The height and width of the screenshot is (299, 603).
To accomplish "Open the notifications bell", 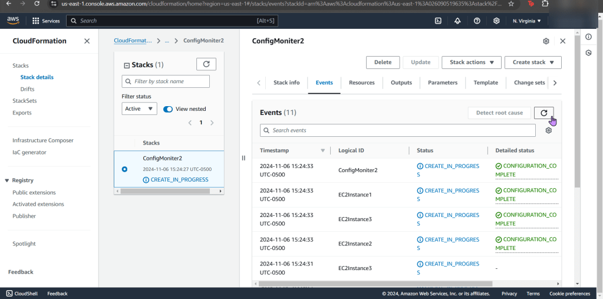I will (457, 21).
